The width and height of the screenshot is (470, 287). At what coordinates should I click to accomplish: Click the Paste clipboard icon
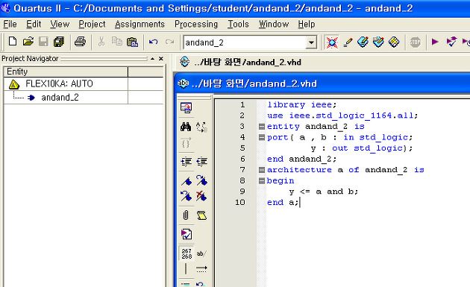[x=132, y=42]
